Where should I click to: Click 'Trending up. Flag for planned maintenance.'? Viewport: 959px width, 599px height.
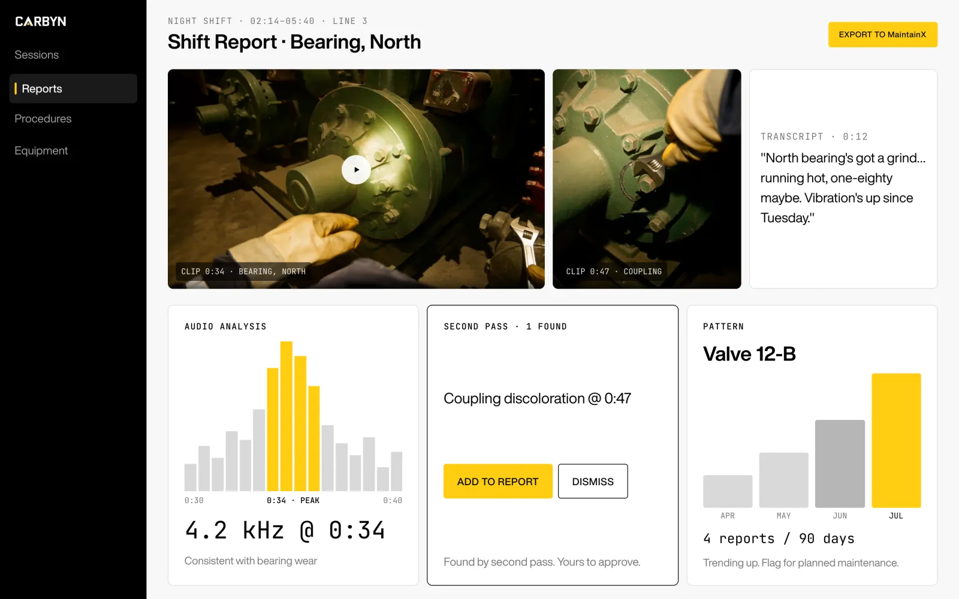tap(801, 562)
